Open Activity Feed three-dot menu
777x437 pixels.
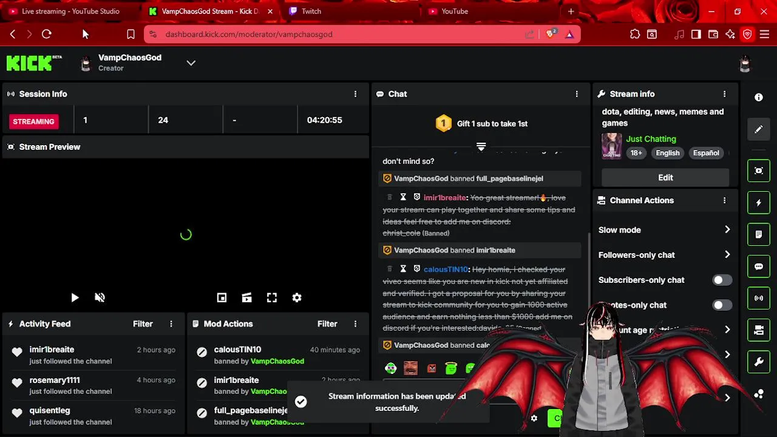tap(171, 324)
